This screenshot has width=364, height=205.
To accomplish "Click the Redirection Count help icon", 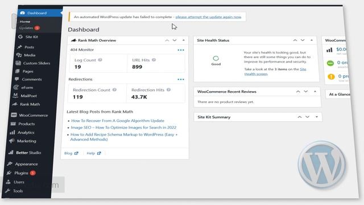I will coord(114,90).
